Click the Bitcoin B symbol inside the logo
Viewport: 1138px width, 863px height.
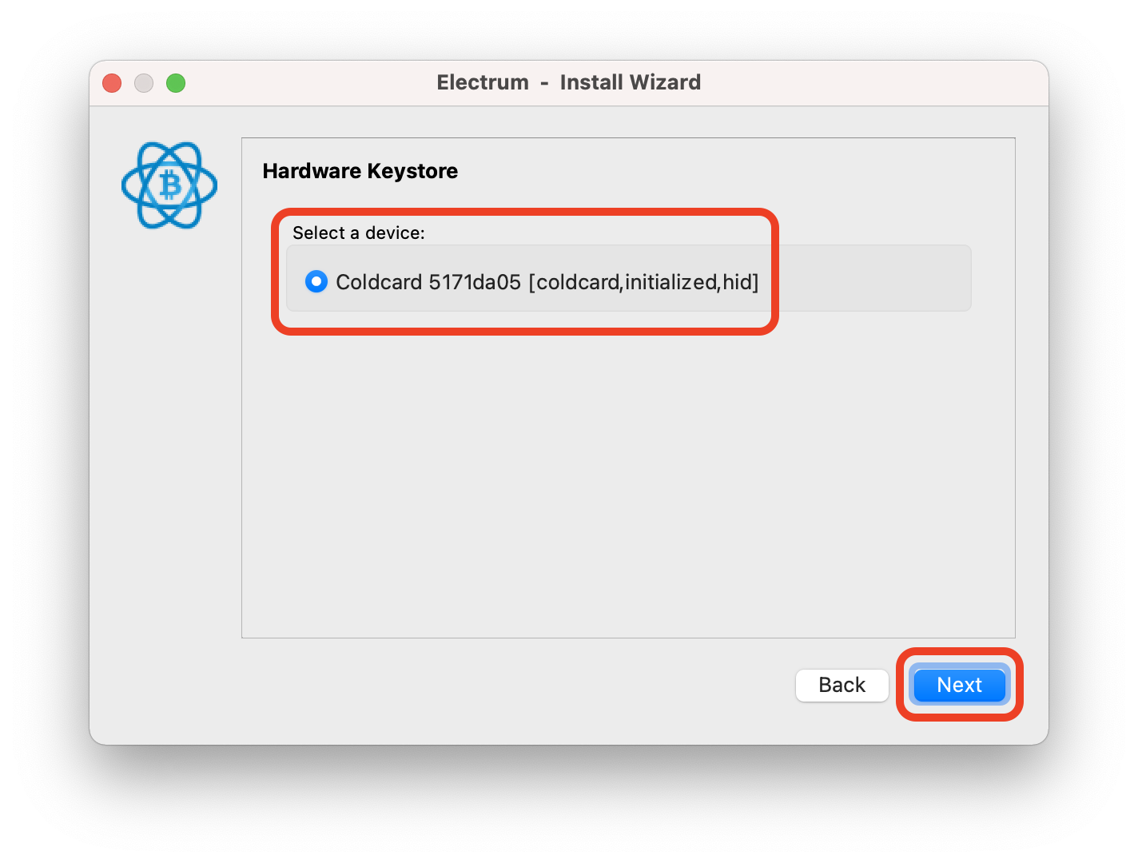click(170, 185)
